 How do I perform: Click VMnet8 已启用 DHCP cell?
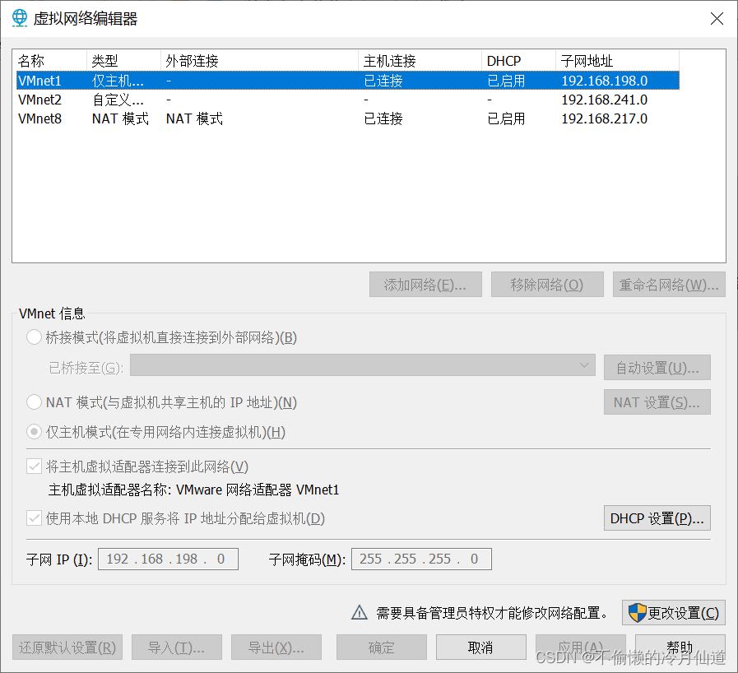pos(506,118)
